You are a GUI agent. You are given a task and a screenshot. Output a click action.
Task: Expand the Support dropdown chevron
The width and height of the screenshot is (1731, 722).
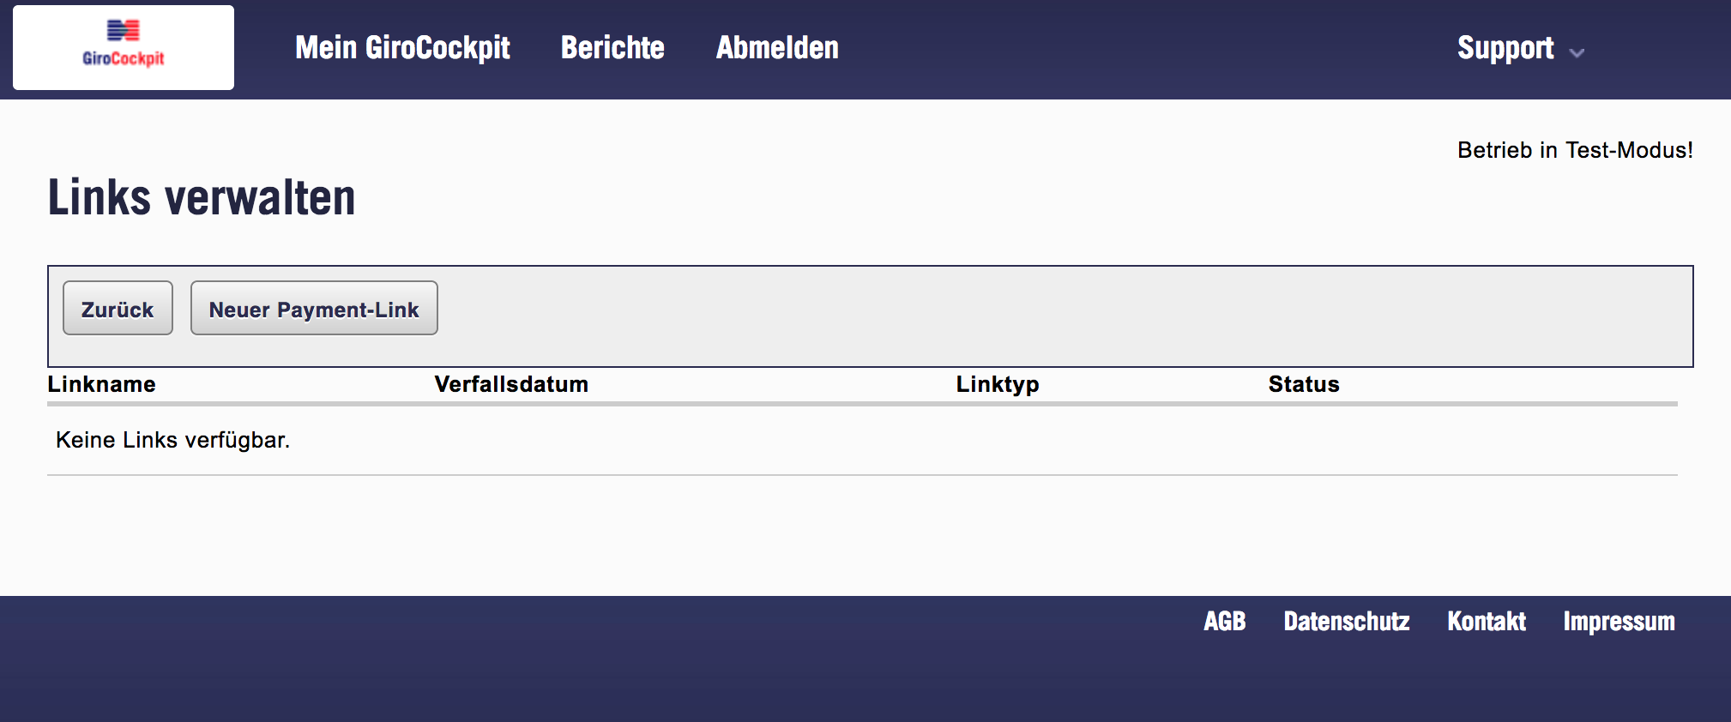point(1577,52)
